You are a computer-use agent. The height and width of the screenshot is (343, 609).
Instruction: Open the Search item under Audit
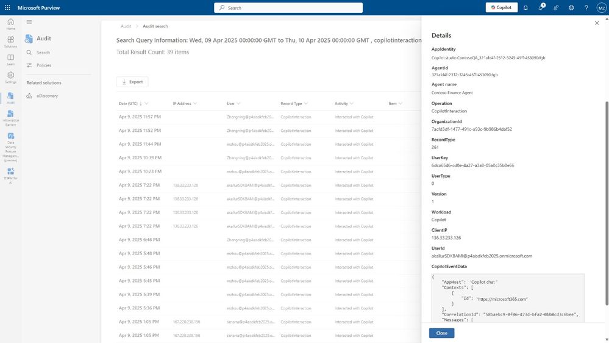[43, 52]
